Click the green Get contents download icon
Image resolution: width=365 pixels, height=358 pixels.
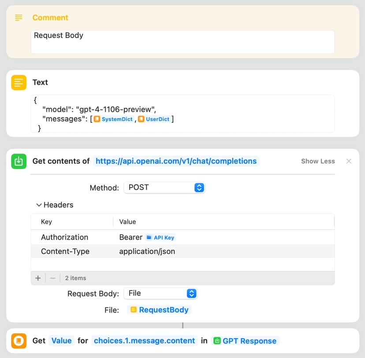pyautogui.click(x=19, y=161)
